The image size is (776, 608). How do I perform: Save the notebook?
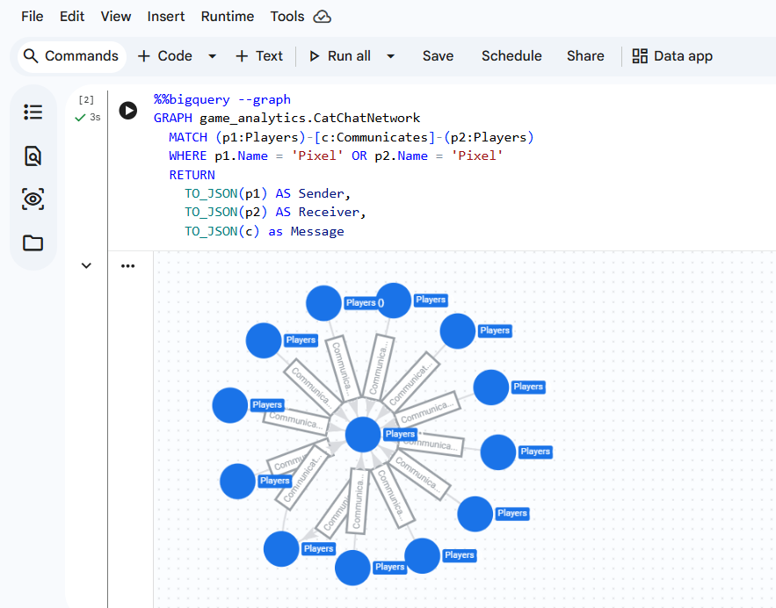click(x=438, y=55)
